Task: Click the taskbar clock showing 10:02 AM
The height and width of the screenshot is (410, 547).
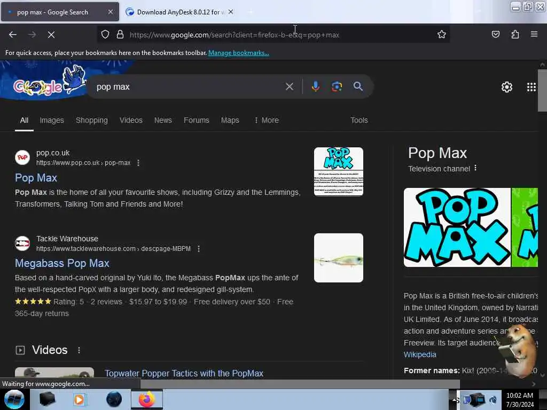Action: click(x=520, y=399)
